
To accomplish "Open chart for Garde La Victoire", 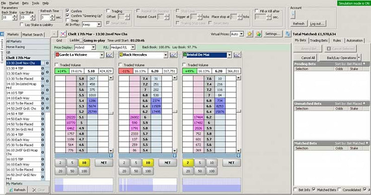I will click(x=109, y=55).
